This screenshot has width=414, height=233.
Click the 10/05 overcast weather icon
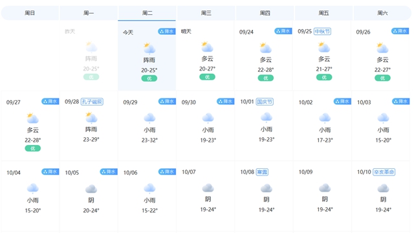coord(91,189)
